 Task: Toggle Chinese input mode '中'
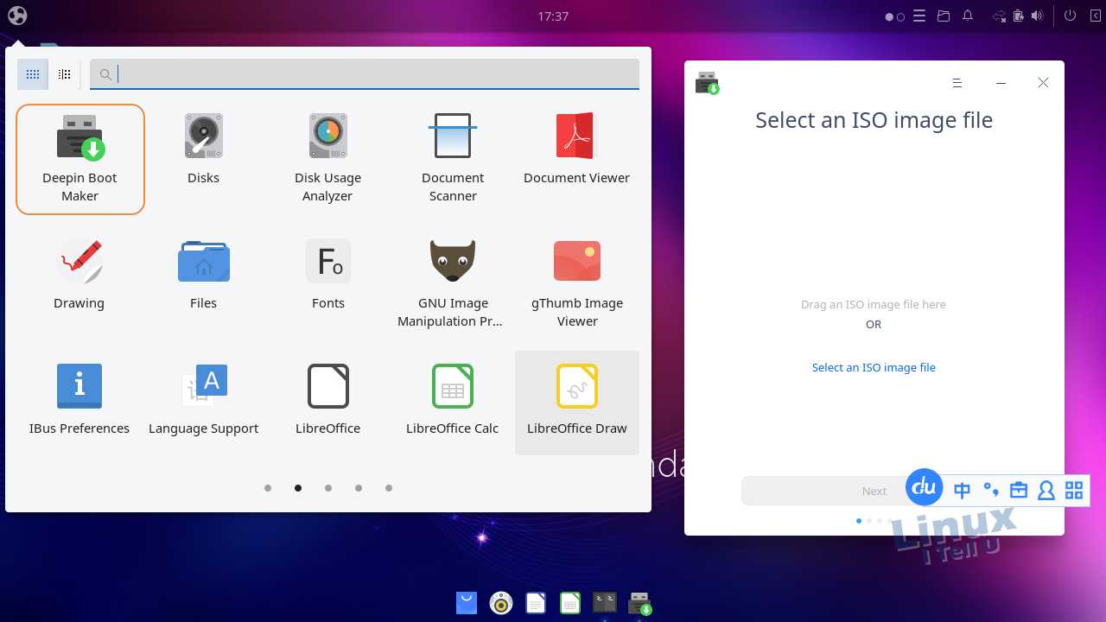962,491
